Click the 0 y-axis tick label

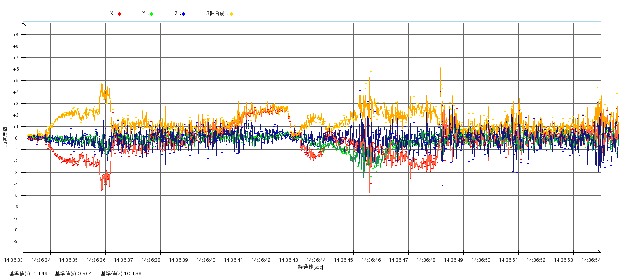(17, 138)
